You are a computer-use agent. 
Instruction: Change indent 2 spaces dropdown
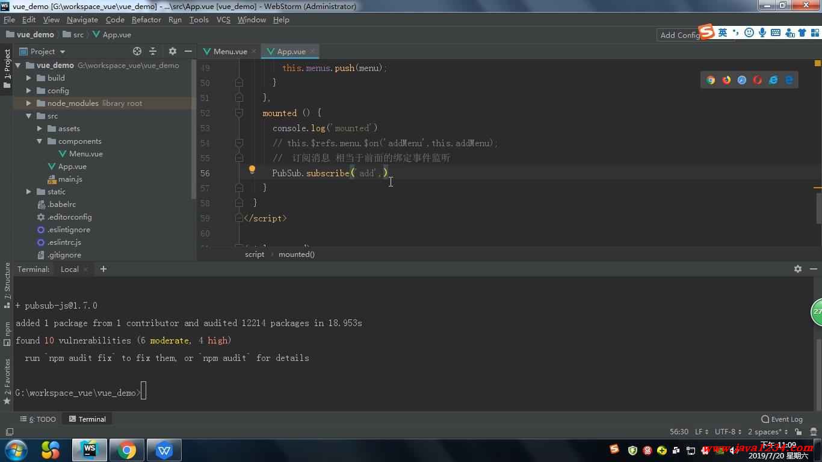point(768,432)
